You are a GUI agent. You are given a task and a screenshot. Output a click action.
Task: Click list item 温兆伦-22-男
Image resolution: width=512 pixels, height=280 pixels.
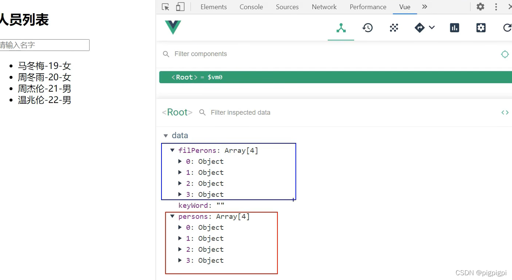(44, 100)
